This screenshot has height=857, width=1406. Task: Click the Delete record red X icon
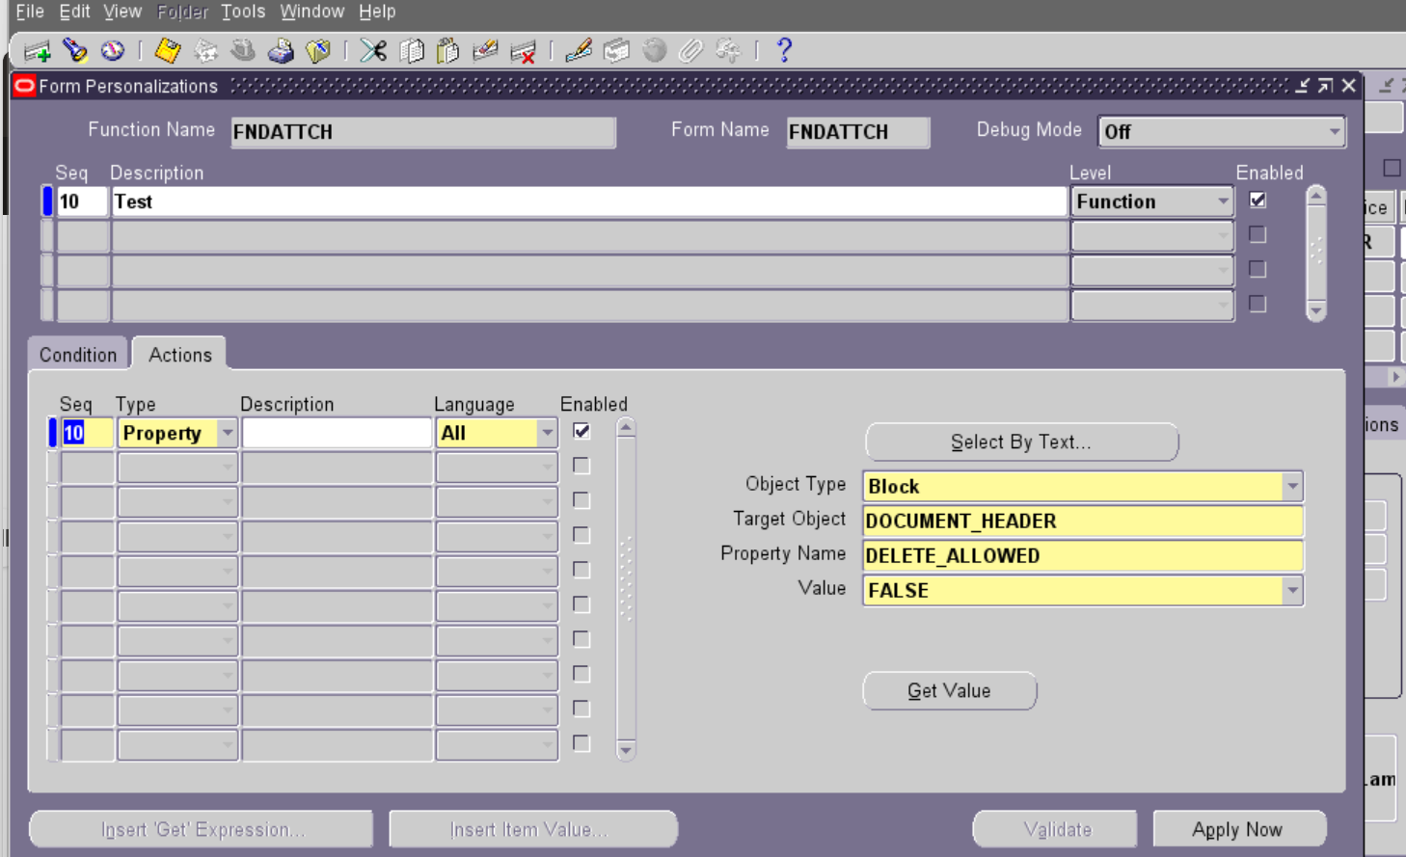(x=524, y=51)
